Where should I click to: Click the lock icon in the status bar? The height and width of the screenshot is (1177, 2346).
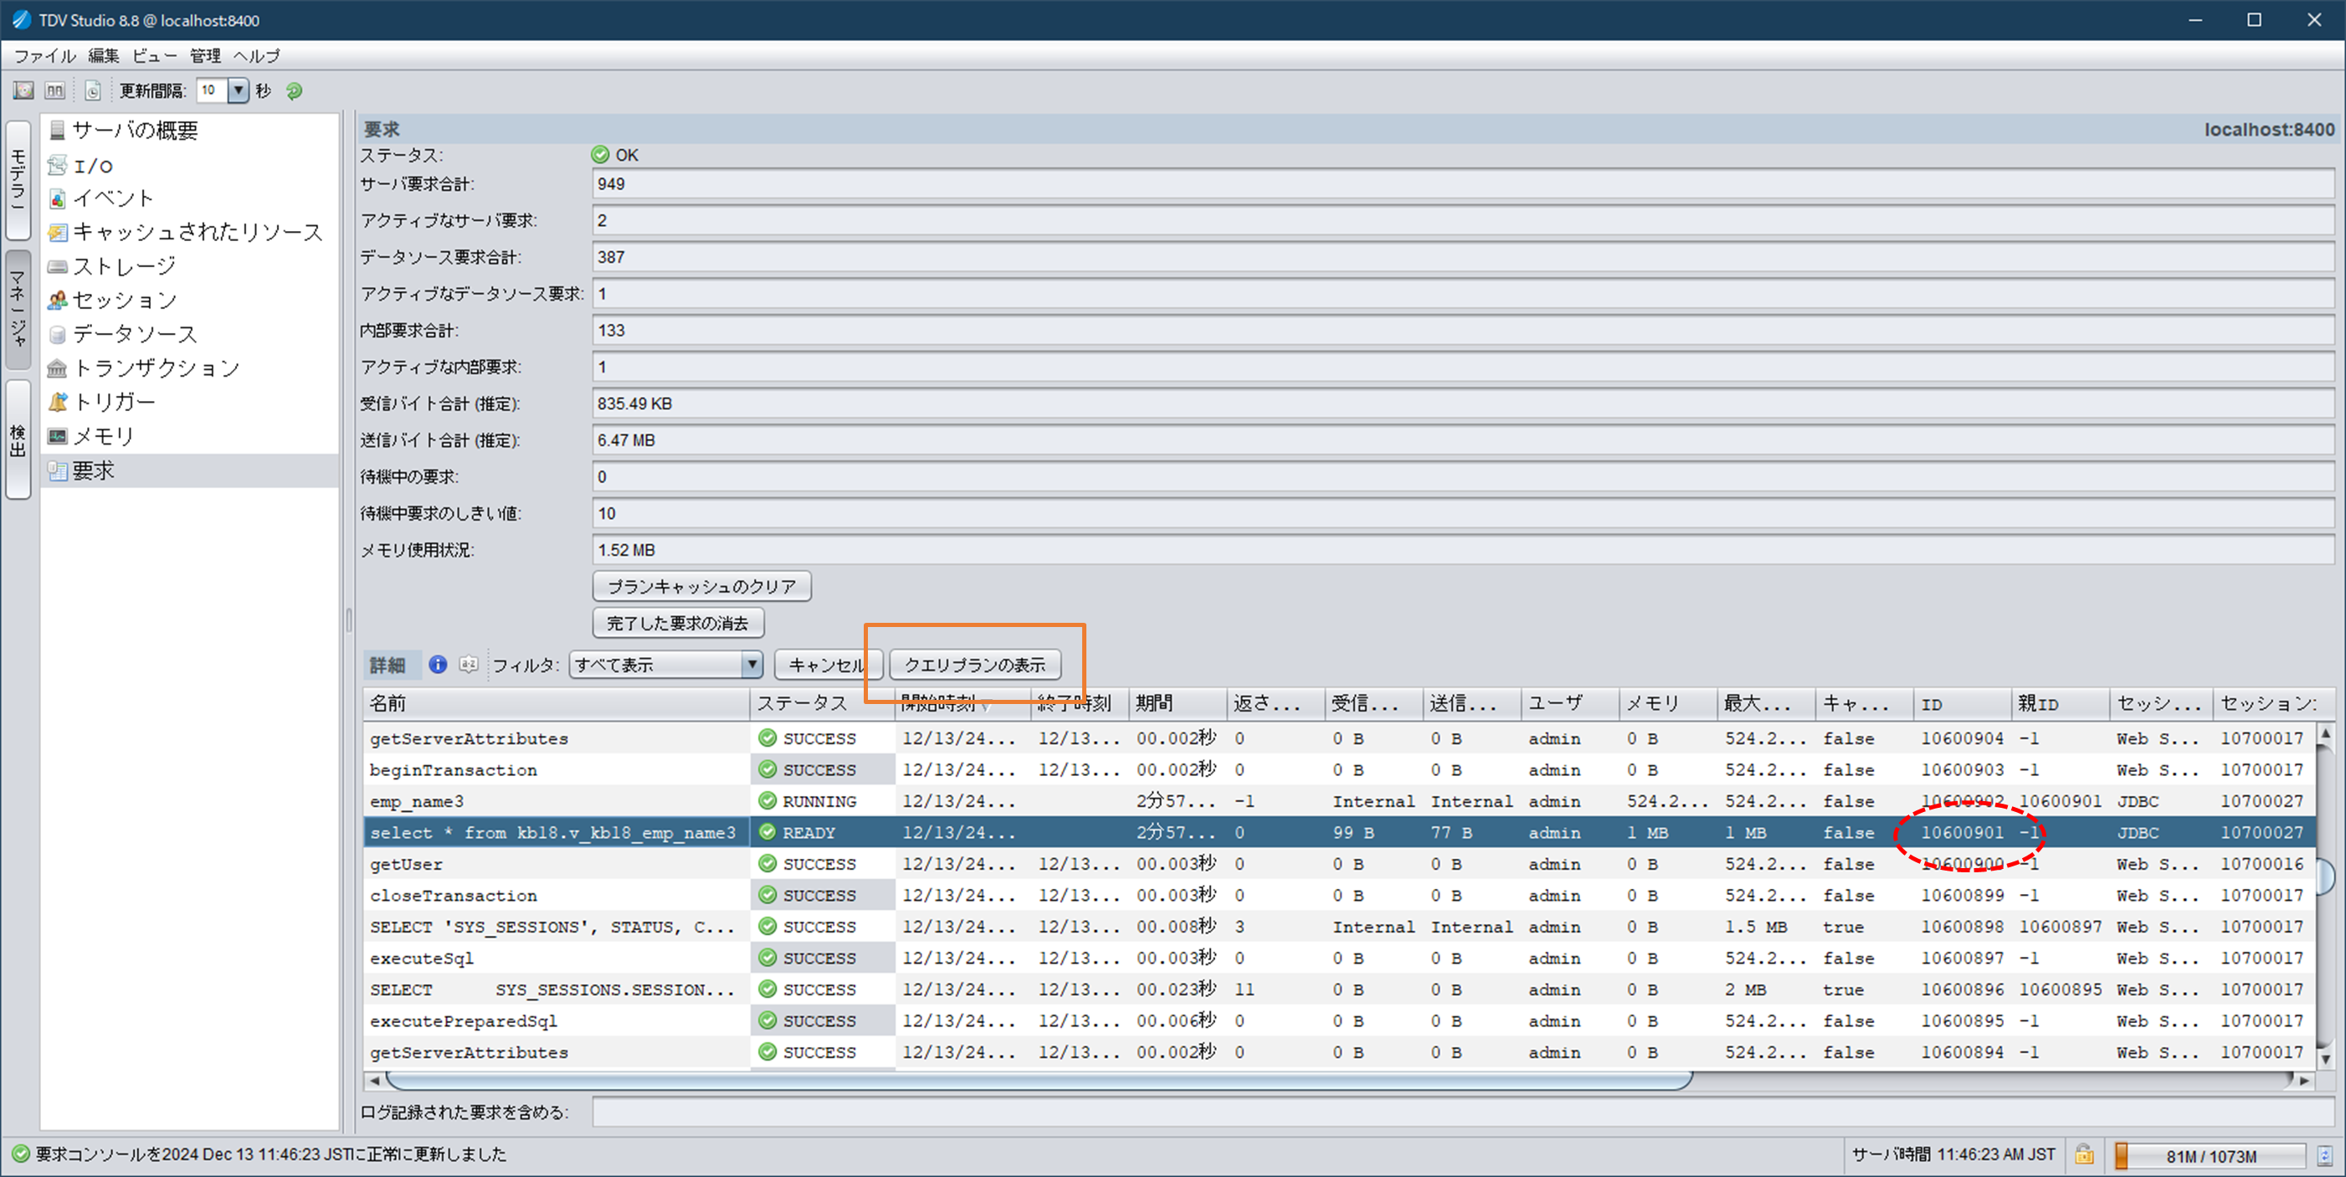pyautogui.click(x=2083, y=1155)
